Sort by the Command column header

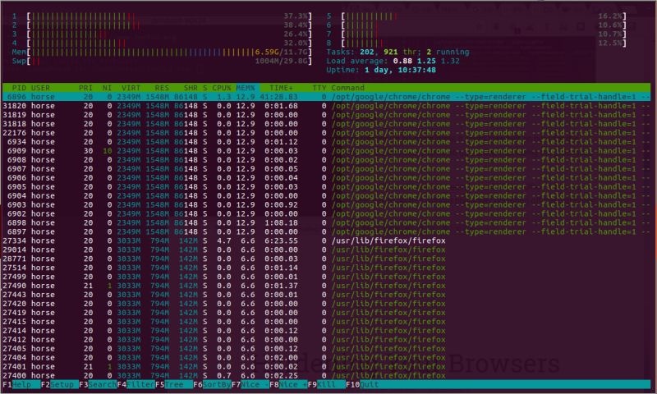pyautogui.click(x=347, y=88)
